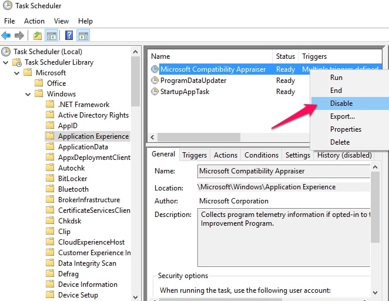Screen dimensions: 389x301
Task: Click the Office folder icon
Action: coord(39,83)
